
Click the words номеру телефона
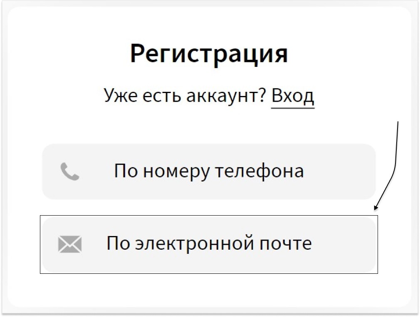pyautogui.click(x=224, y=171)
